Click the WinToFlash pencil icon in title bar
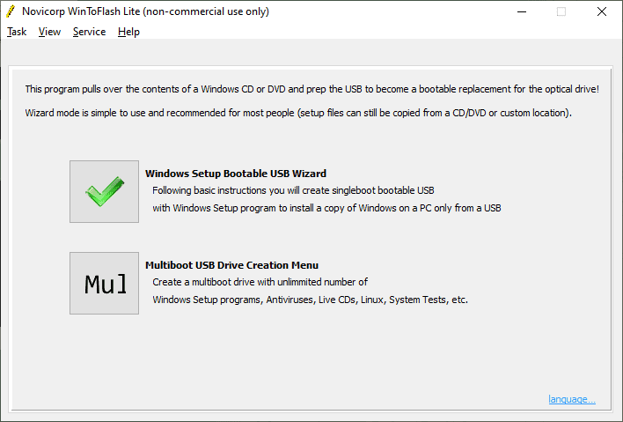This screenshot has width=623, height=422. click(10, 11)
